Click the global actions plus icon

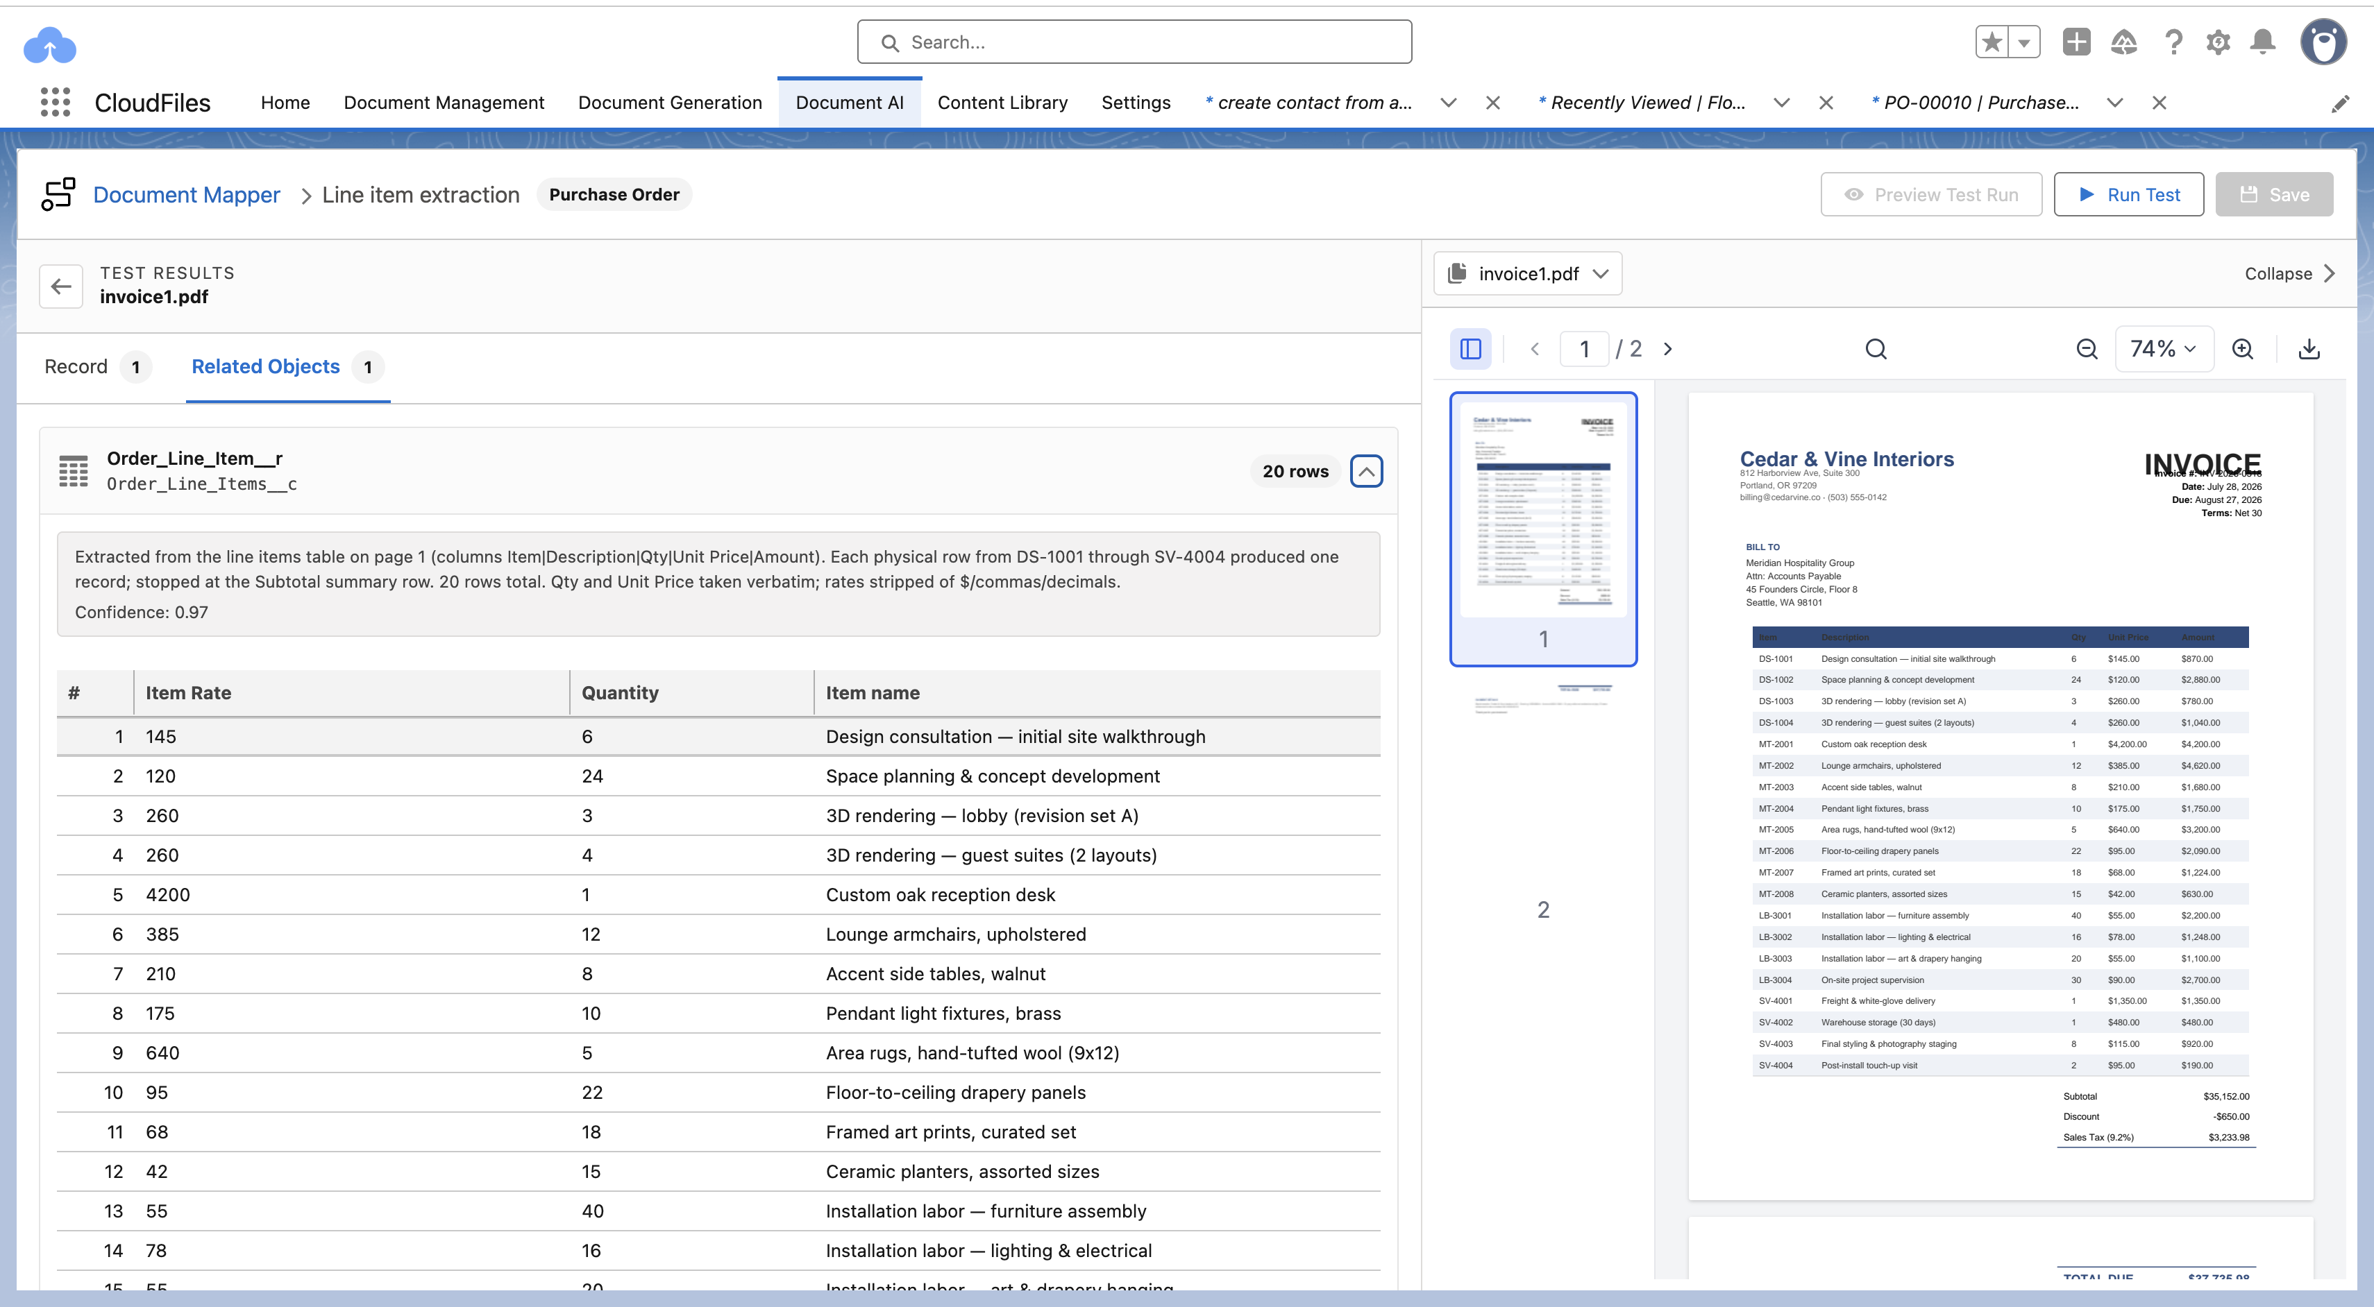2076,42
